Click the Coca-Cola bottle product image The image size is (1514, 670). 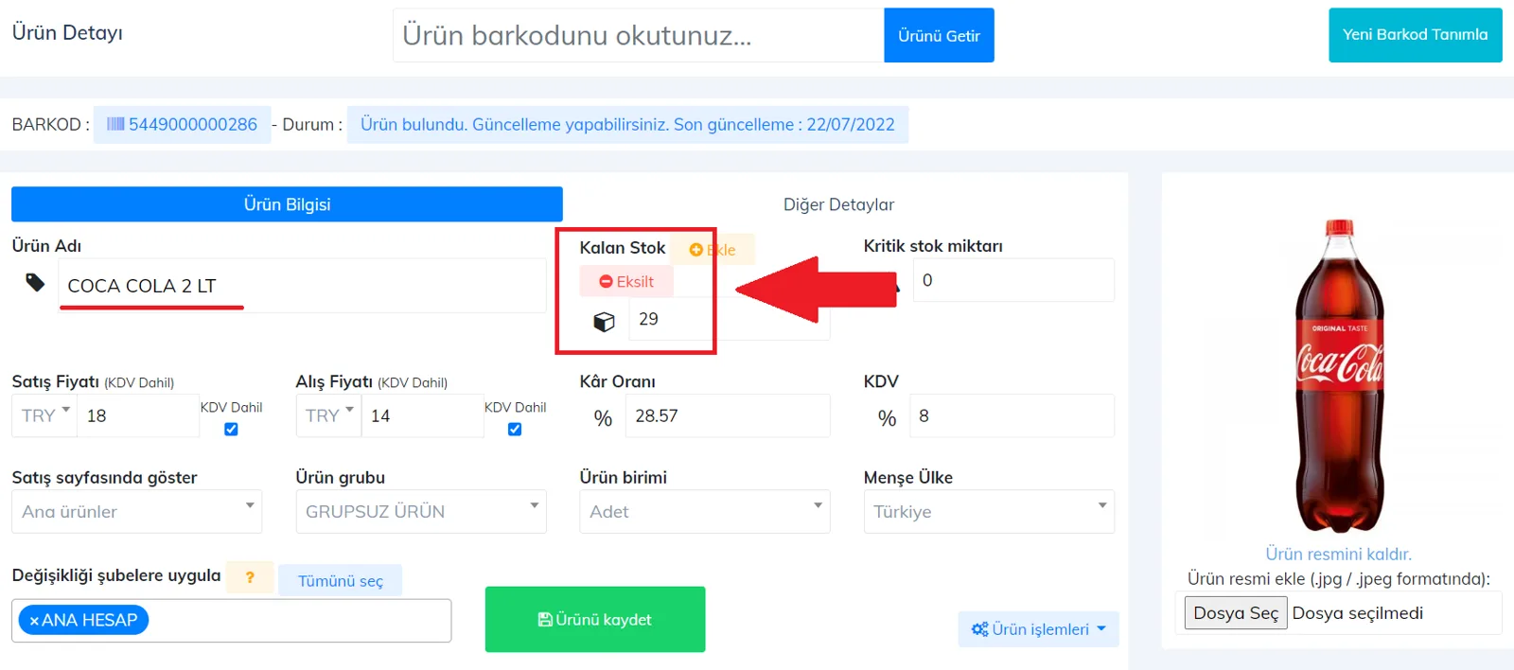click(x=1339, y=376)
